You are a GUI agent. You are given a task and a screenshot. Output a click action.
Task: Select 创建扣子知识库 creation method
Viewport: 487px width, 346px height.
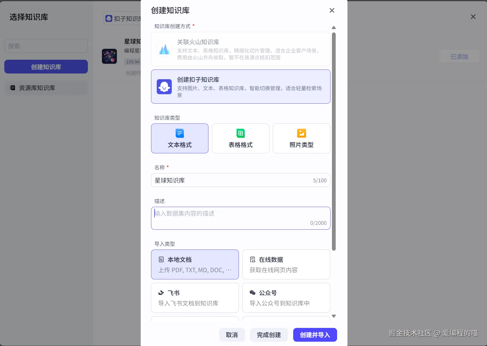[241, 87]
